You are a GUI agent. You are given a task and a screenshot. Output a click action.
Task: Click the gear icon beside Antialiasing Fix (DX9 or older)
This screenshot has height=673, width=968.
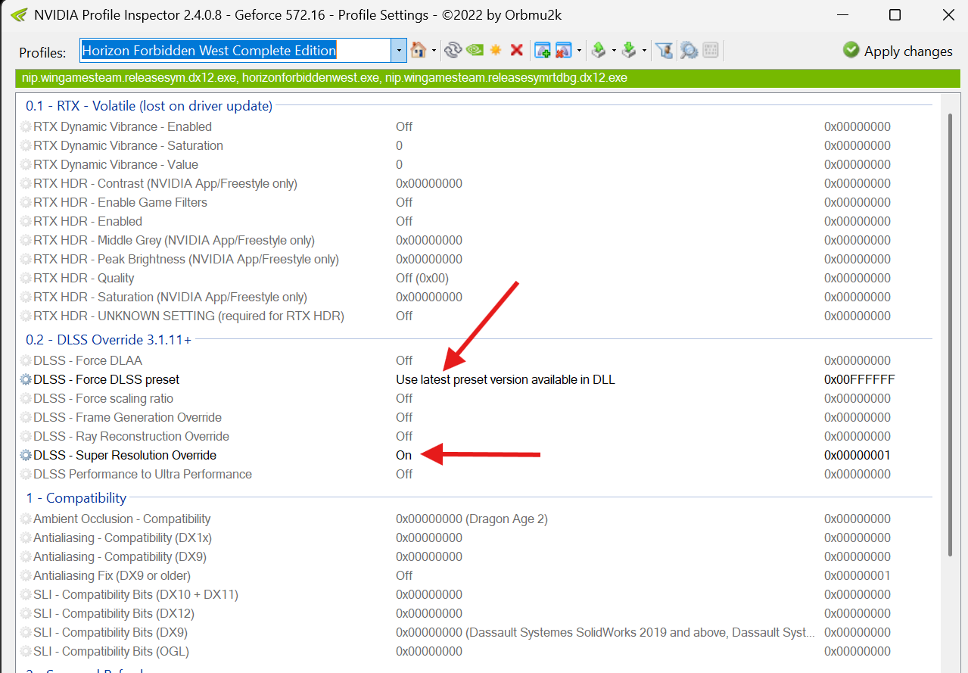click(26, 575)
